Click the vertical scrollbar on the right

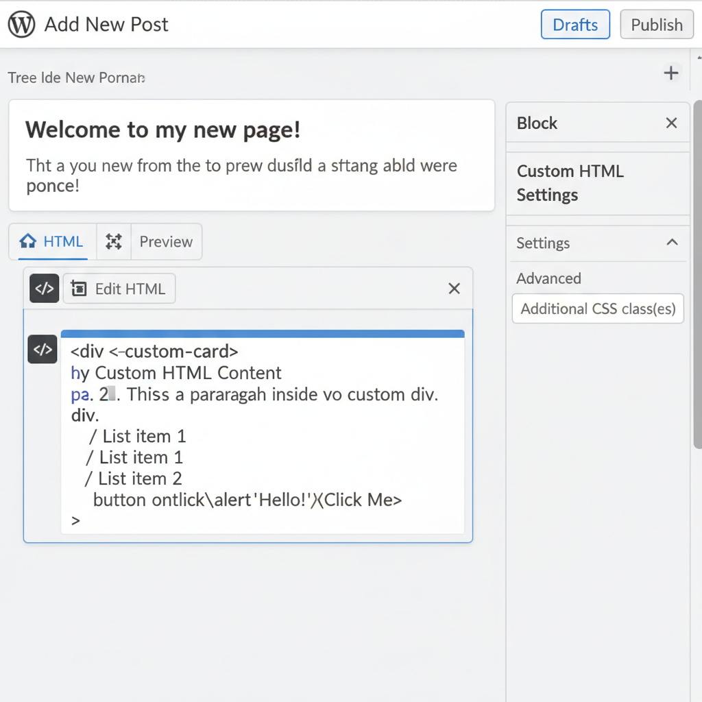tap(697, 274)
